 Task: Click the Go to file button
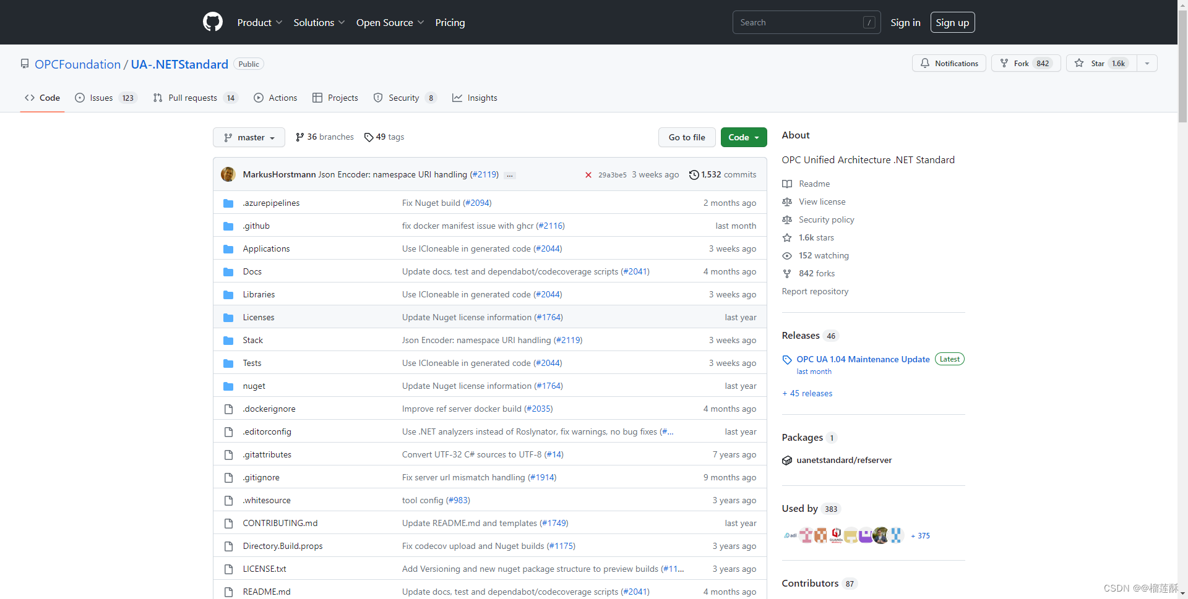[687, 137]
